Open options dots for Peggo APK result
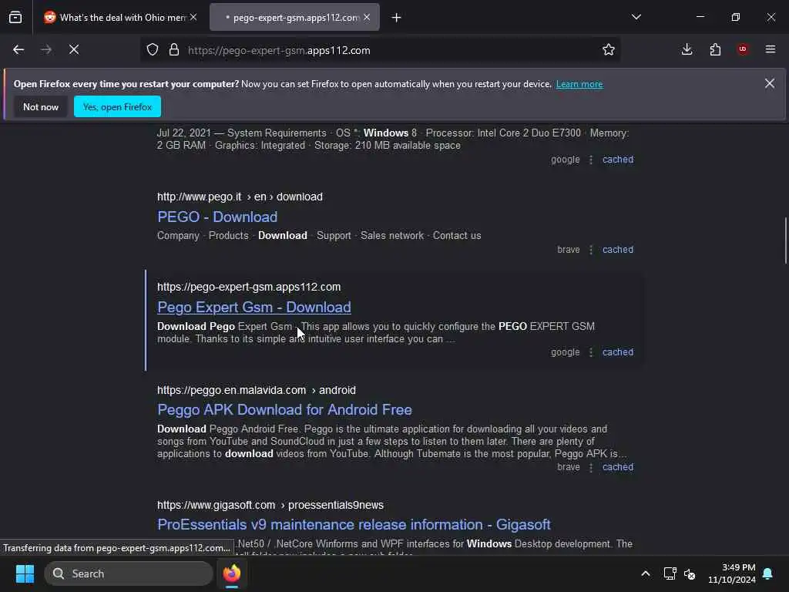 (x=591, y=467)
